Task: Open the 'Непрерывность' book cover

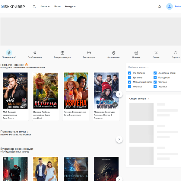Action: (x=76, y=169)
